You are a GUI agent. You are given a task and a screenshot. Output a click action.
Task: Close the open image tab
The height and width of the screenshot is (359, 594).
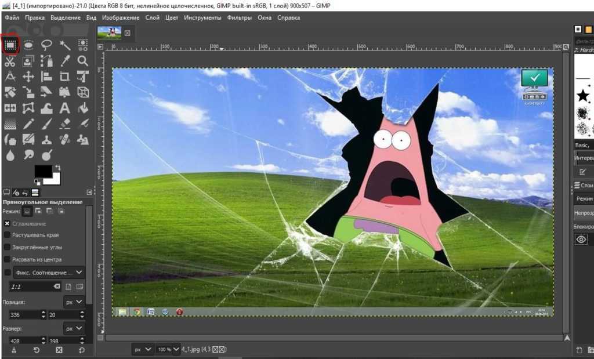coord(128,33)
